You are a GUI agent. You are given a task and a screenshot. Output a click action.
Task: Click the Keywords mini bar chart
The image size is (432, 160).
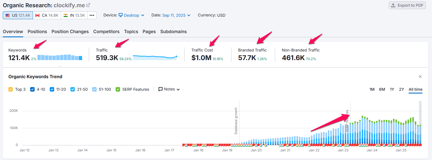60,57
